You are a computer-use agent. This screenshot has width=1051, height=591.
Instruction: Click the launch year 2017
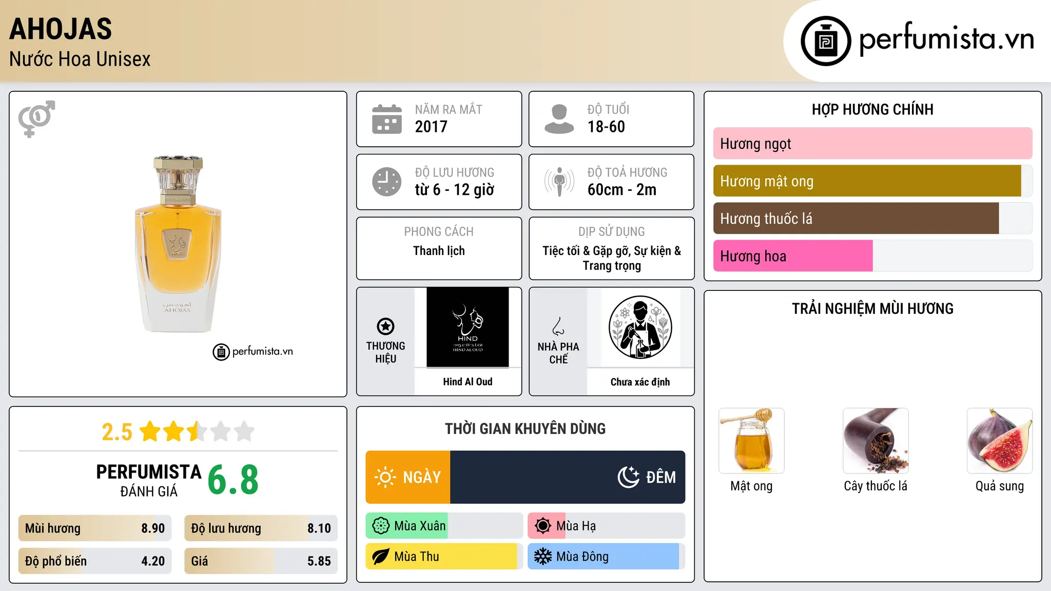(431, 127)
